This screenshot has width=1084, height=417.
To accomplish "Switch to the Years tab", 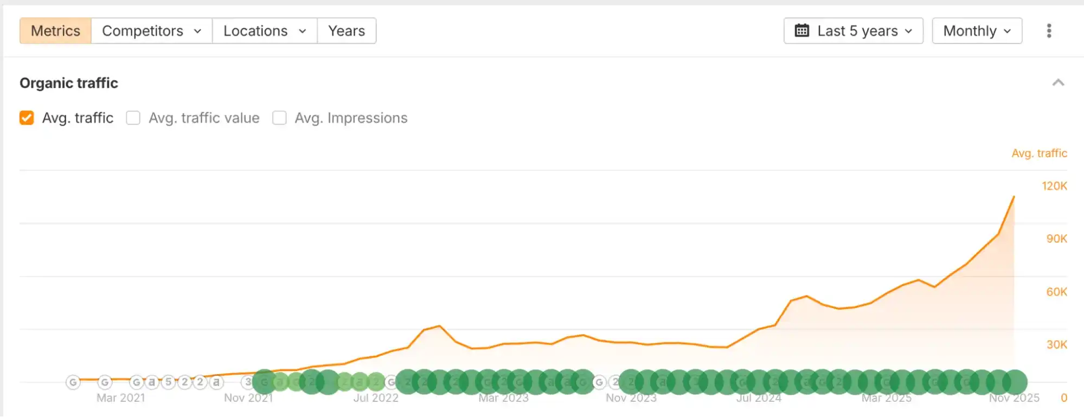I will point(347,31).
